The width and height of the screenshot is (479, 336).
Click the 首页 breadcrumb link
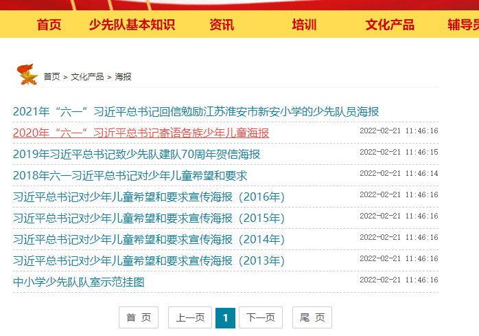point(51,77)
